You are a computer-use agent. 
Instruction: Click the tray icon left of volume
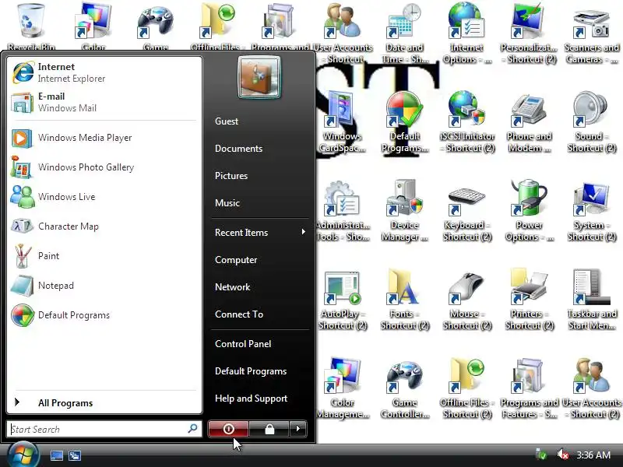[540, 455]
